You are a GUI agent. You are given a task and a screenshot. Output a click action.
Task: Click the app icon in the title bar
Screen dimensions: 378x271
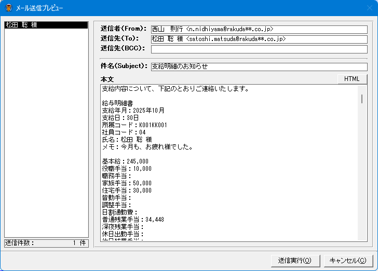[x=9, y=8]
